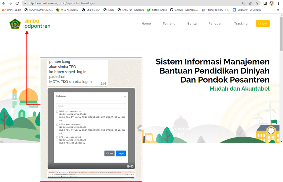283x182 pixels.
Task: Open the Berita menu
Action: 192,23
